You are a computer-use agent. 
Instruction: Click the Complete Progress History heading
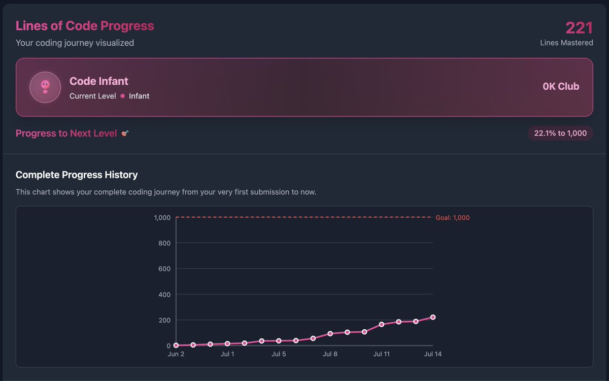77,175
